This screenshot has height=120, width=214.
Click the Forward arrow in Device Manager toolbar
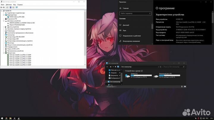click(4, 7)
